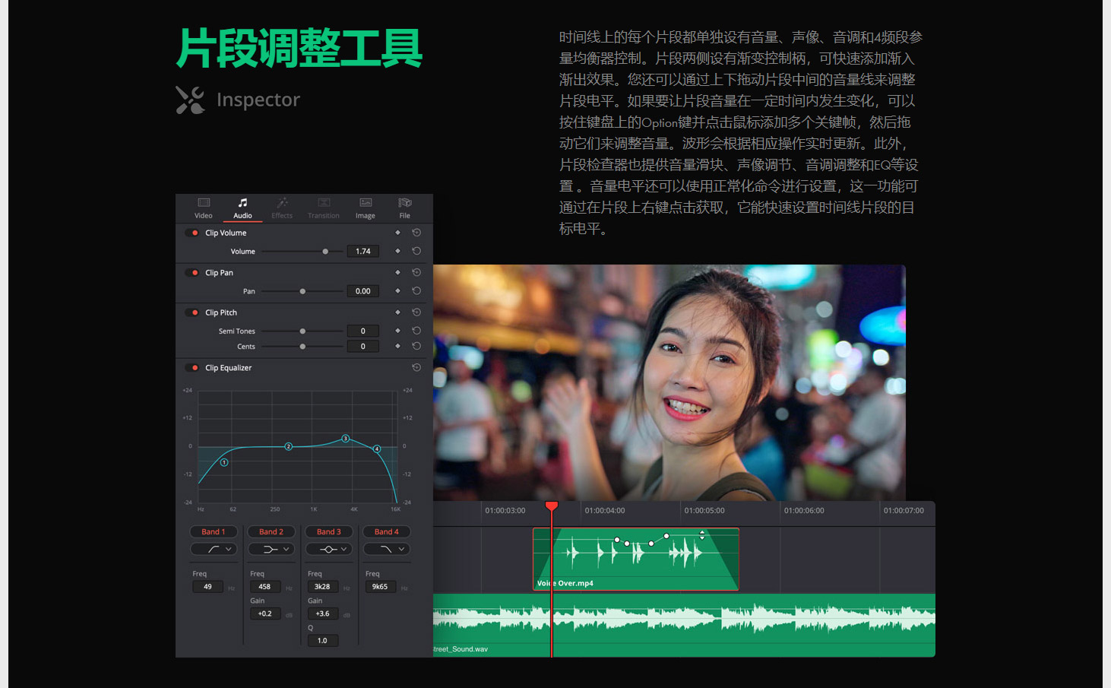Reset the Clip Equalizer section
This screenshot has width=1111, height=688.
[416, 367]
